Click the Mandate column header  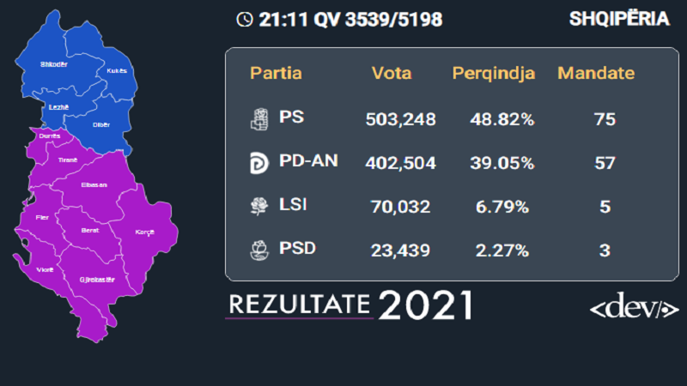[x=596, y=73]
